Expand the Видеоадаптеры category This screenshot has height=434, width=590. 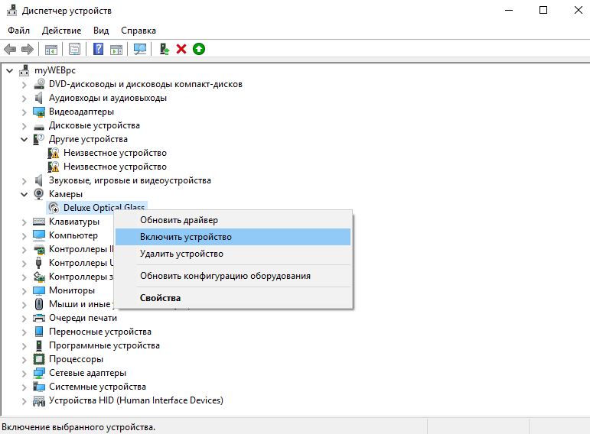tap(24, 112)
